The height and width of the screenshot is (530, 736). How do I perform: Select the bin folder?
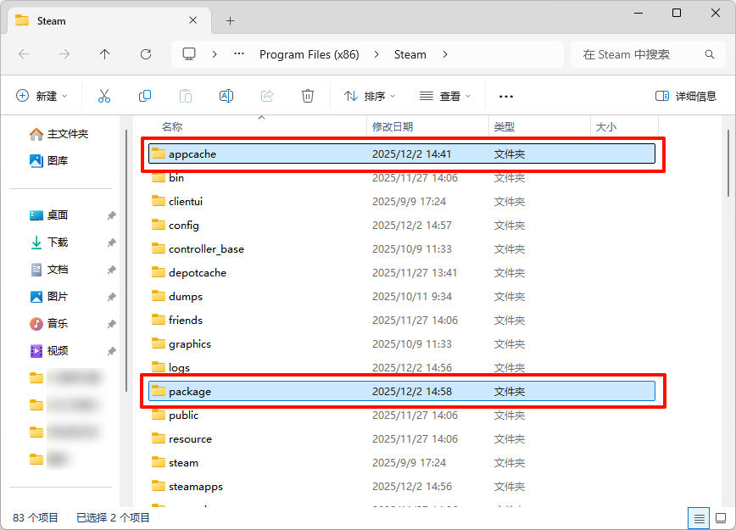pos(402,178)
